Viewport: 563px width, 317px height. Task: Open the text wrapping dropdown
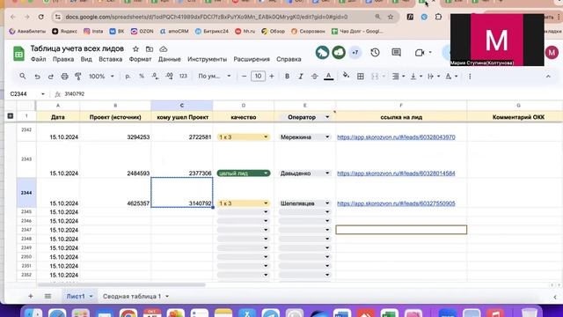click(434, 77)
